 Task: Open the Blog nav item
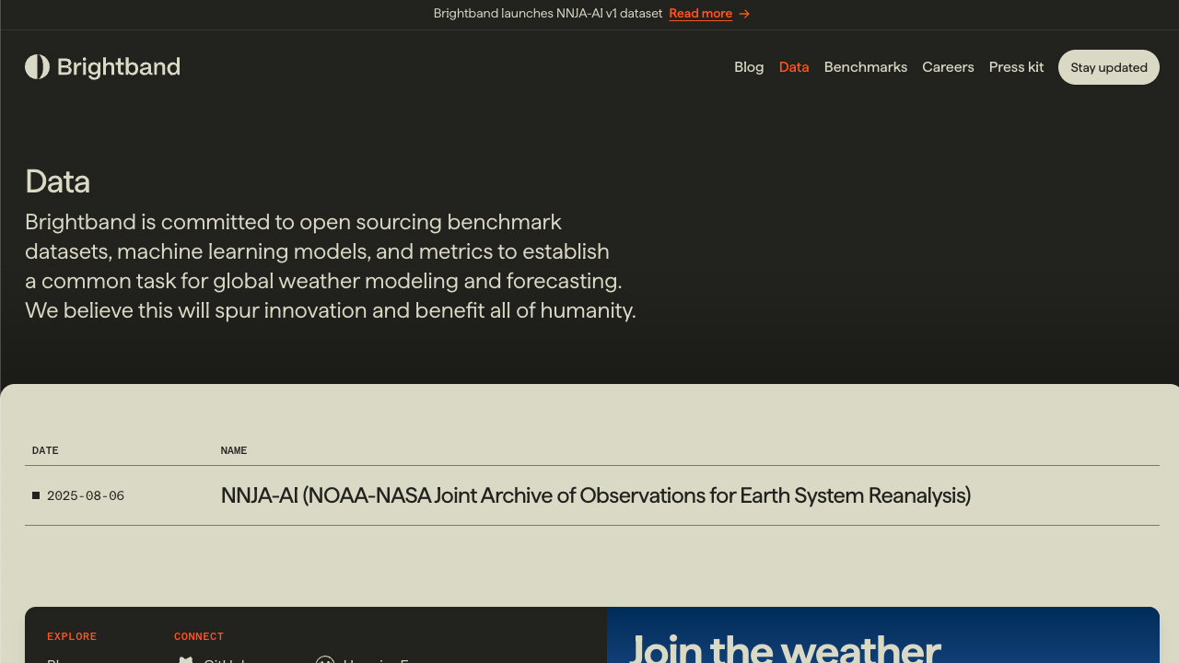(x=749, y=67)
